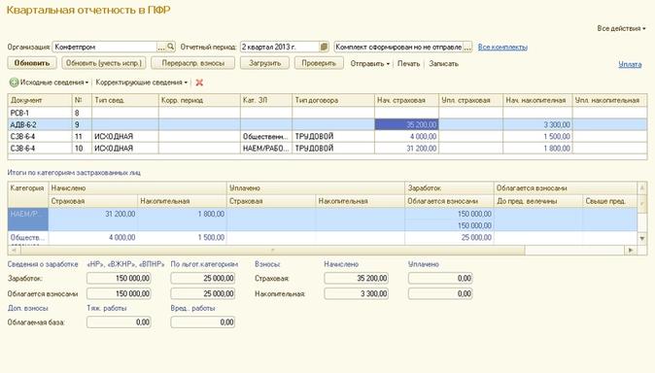Click 25 000,00 earnings cell in totals table
The image size is (655, 373).
pos(449,238)
